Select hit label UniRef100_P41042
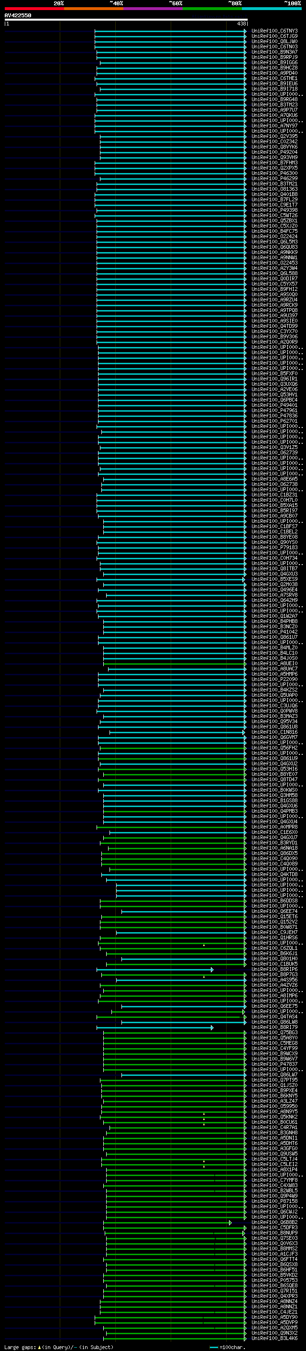The image size is (306, 1351). (274, 632)
